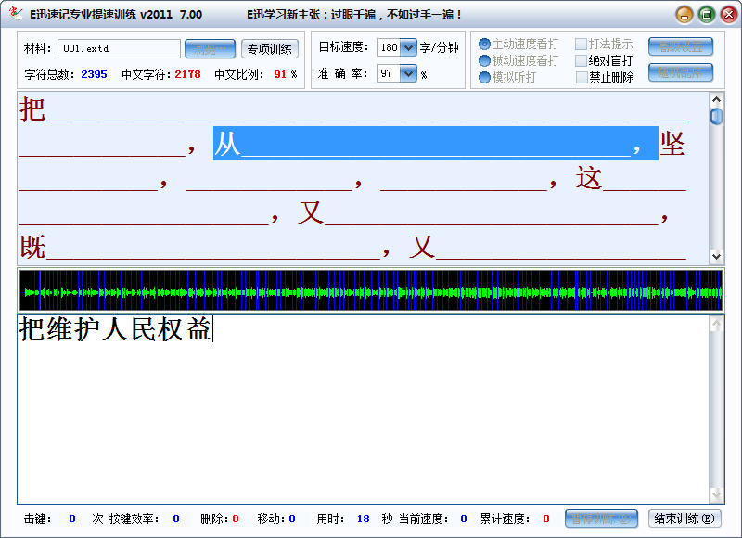Click the 用时 value 18 in the status bar
This screenshot has height=538, width=742.
(x=363, y=519)
